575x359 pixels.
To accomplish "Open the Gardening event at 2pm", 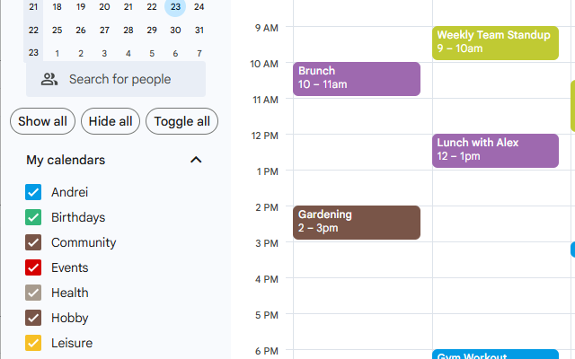I will pos(356,222).
